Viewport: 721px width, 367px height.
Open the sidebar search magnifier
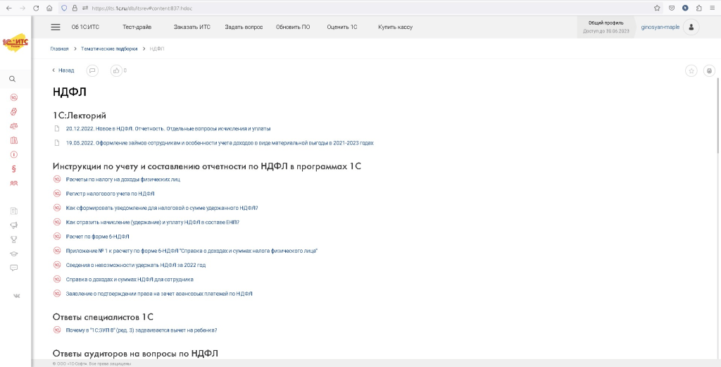[x=13, y=79]
